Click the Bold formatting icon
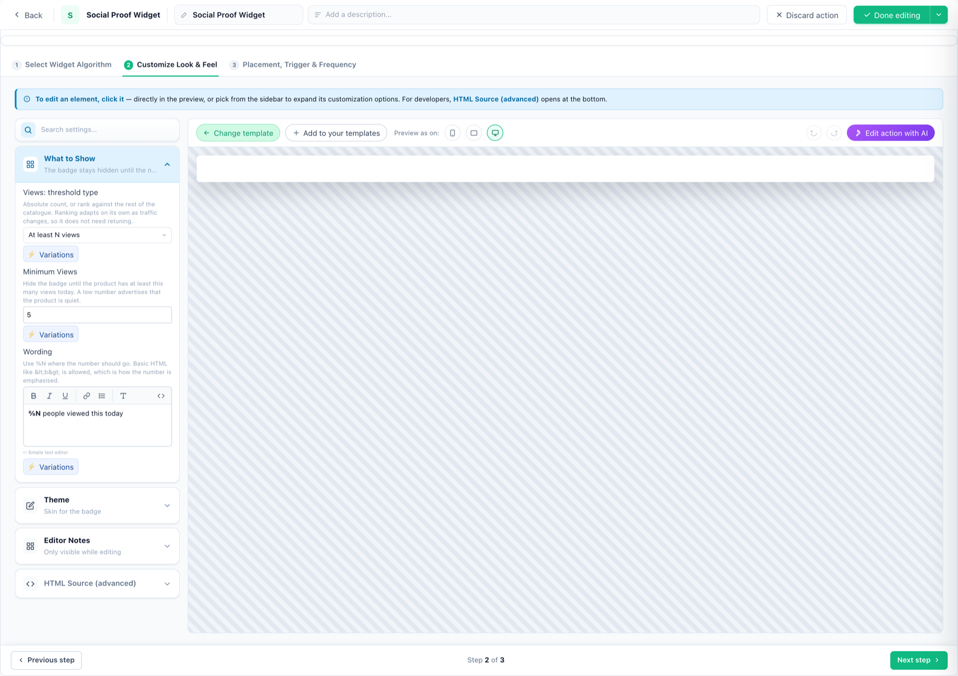Viewport: 958px width, 676px height. pyautogui.click(x=34, y=396)
